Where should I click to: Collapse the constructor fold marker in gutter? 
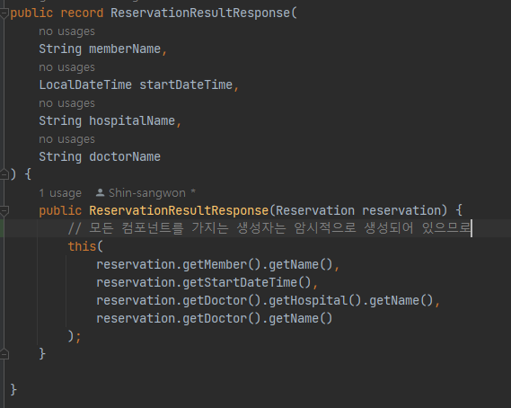pyautogui.click(x=4, y=211)
